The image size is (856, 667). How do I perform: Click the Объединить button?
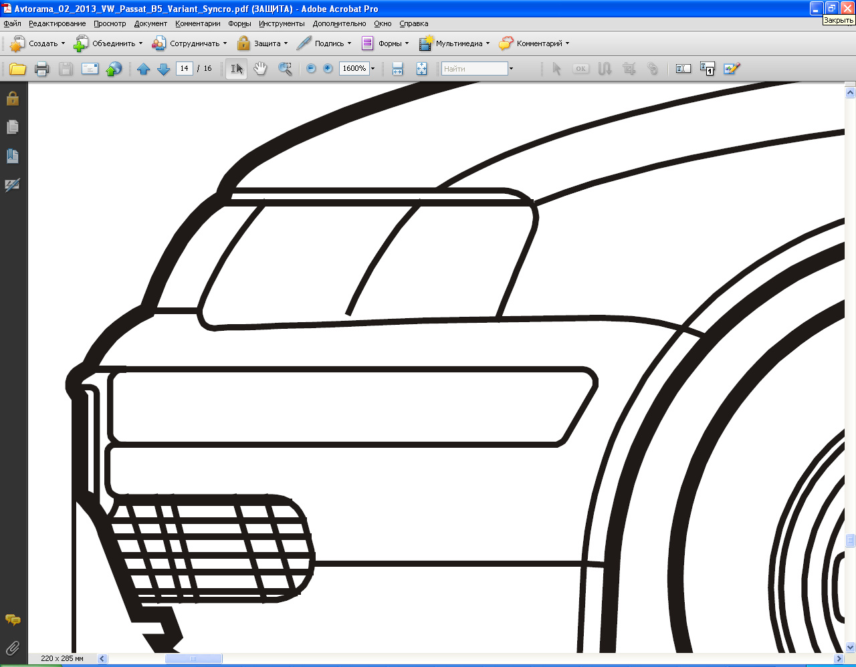pos(108,43)
